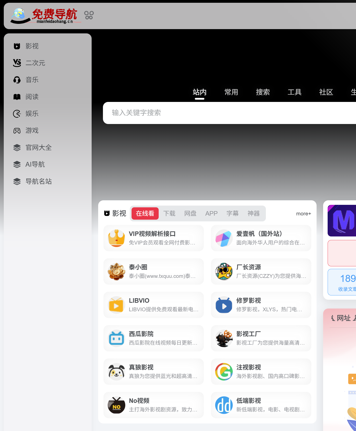Open the 娱乐 sidebar menu label
The height and width of the screenshot is (431, 356).
(x=32, y=113)
